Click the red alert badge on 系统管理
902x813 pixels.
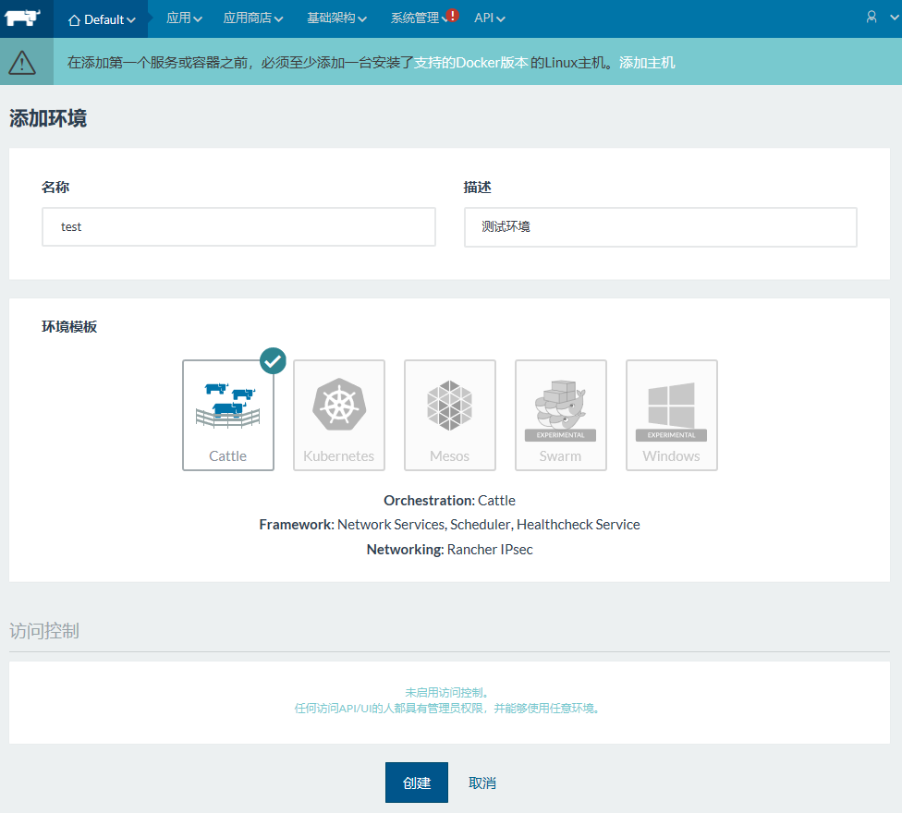pos(453,15)
